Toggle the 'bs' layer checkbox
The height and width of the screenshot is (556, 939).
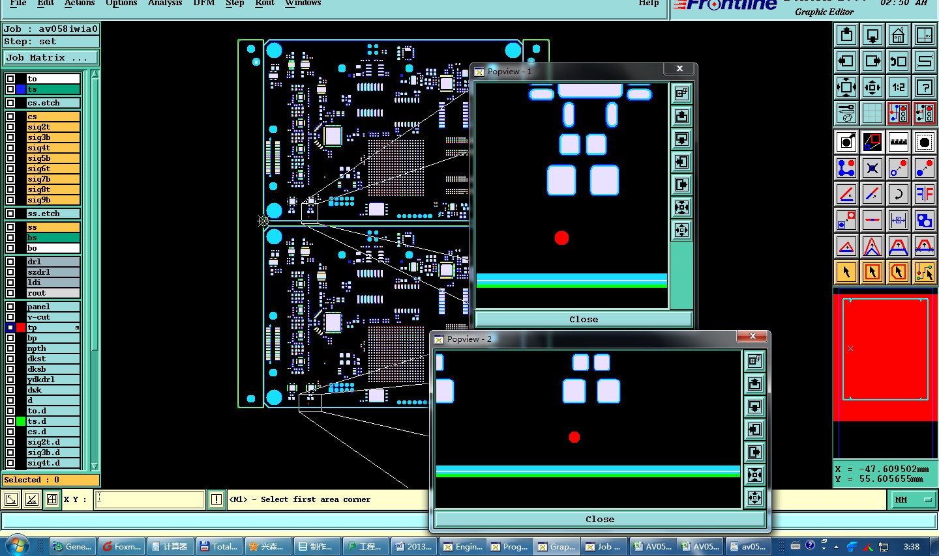coord(10,238)
